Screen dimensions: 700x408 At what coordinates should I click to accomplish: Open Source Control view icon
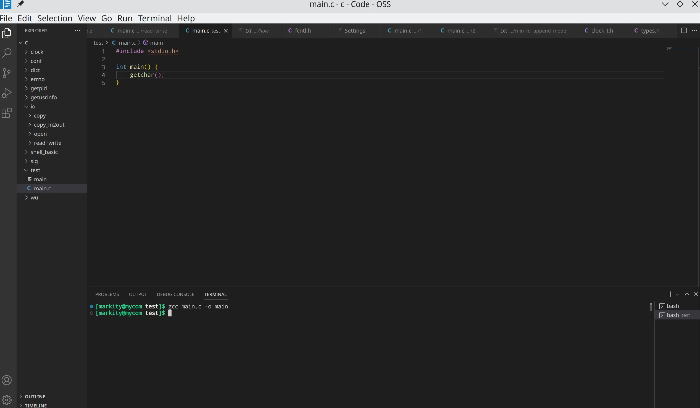[7, 73]
